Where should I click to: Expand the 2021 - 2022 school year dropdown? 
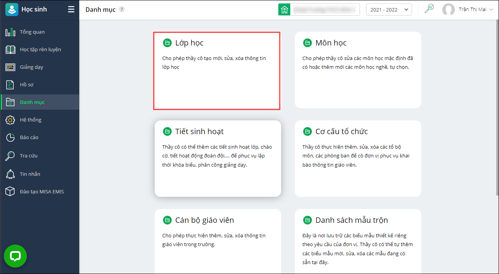[x=389, y=10]
